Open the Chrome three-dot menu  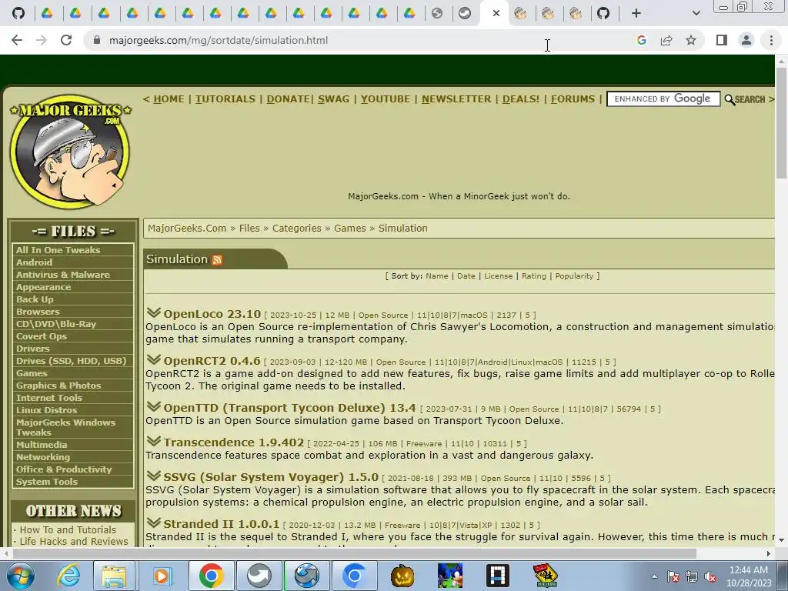[x=771, y=40]
